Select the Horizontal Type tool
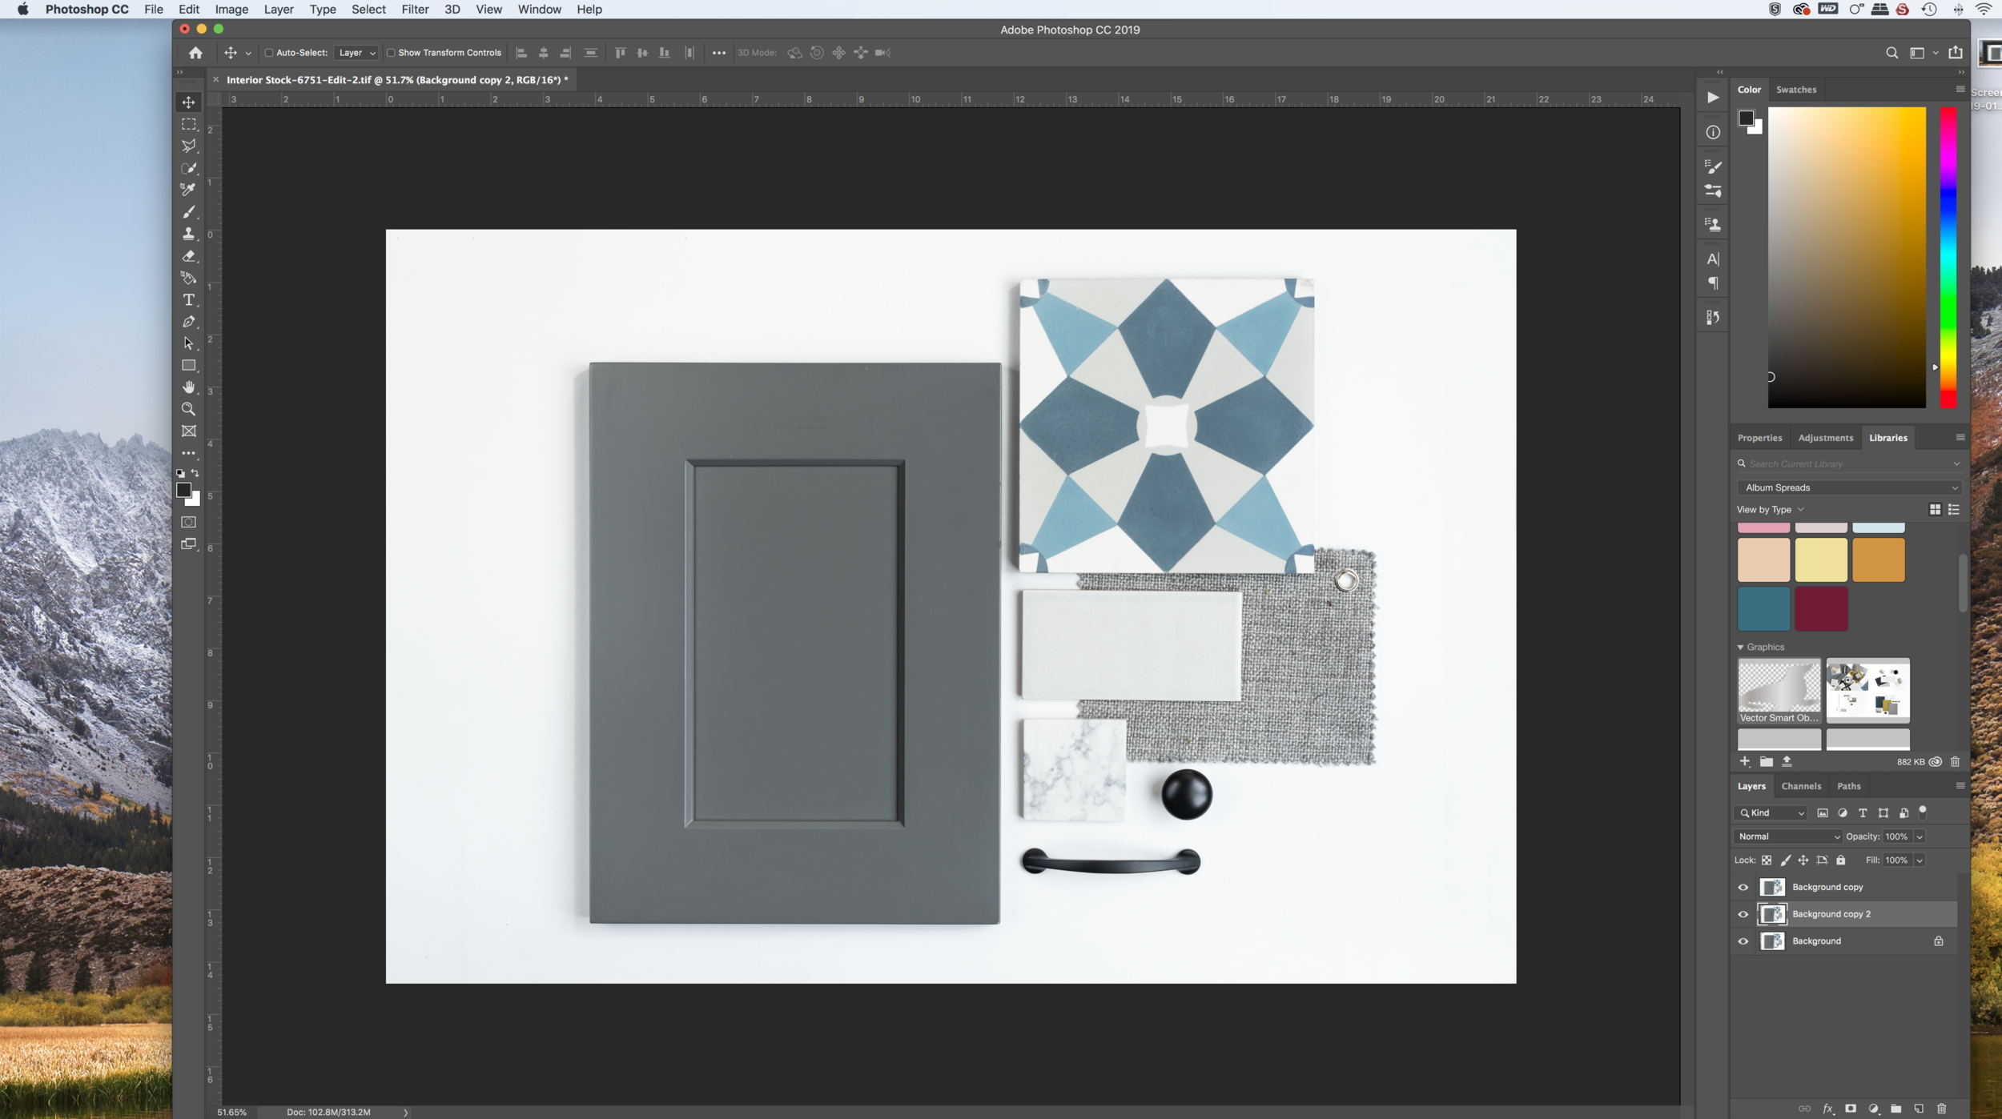 pyautogui.click(x=188, y=299)
